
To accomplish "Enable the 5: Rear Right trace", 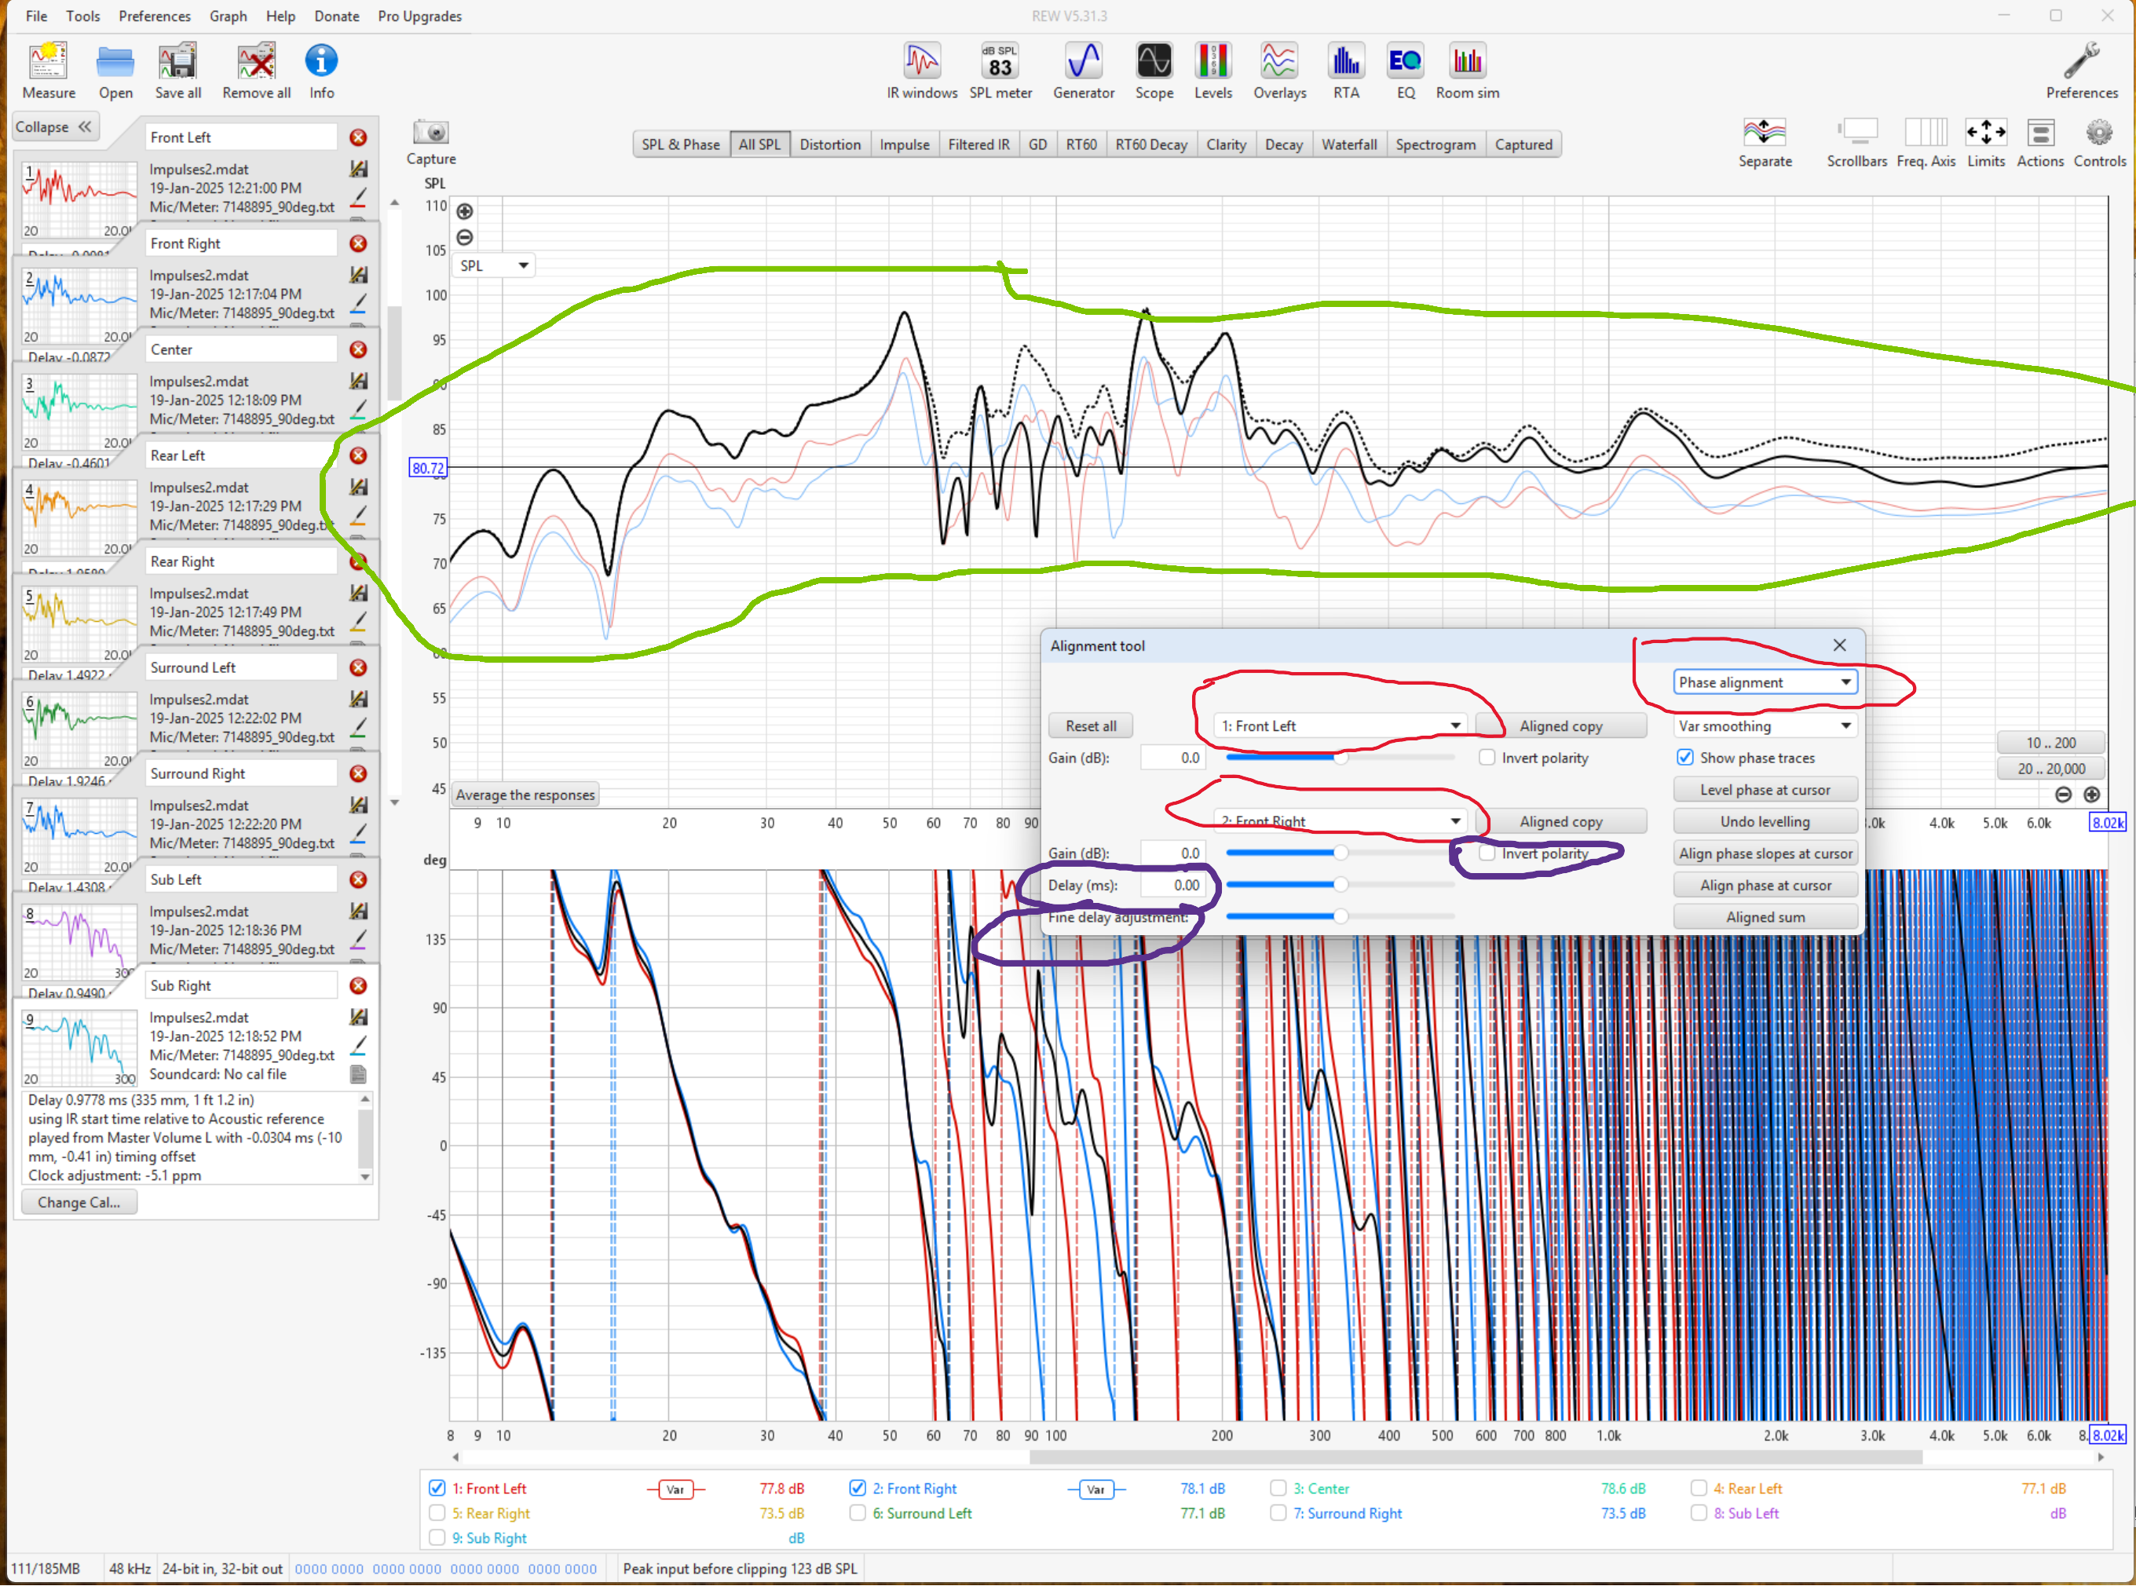I will (437, 1513).
